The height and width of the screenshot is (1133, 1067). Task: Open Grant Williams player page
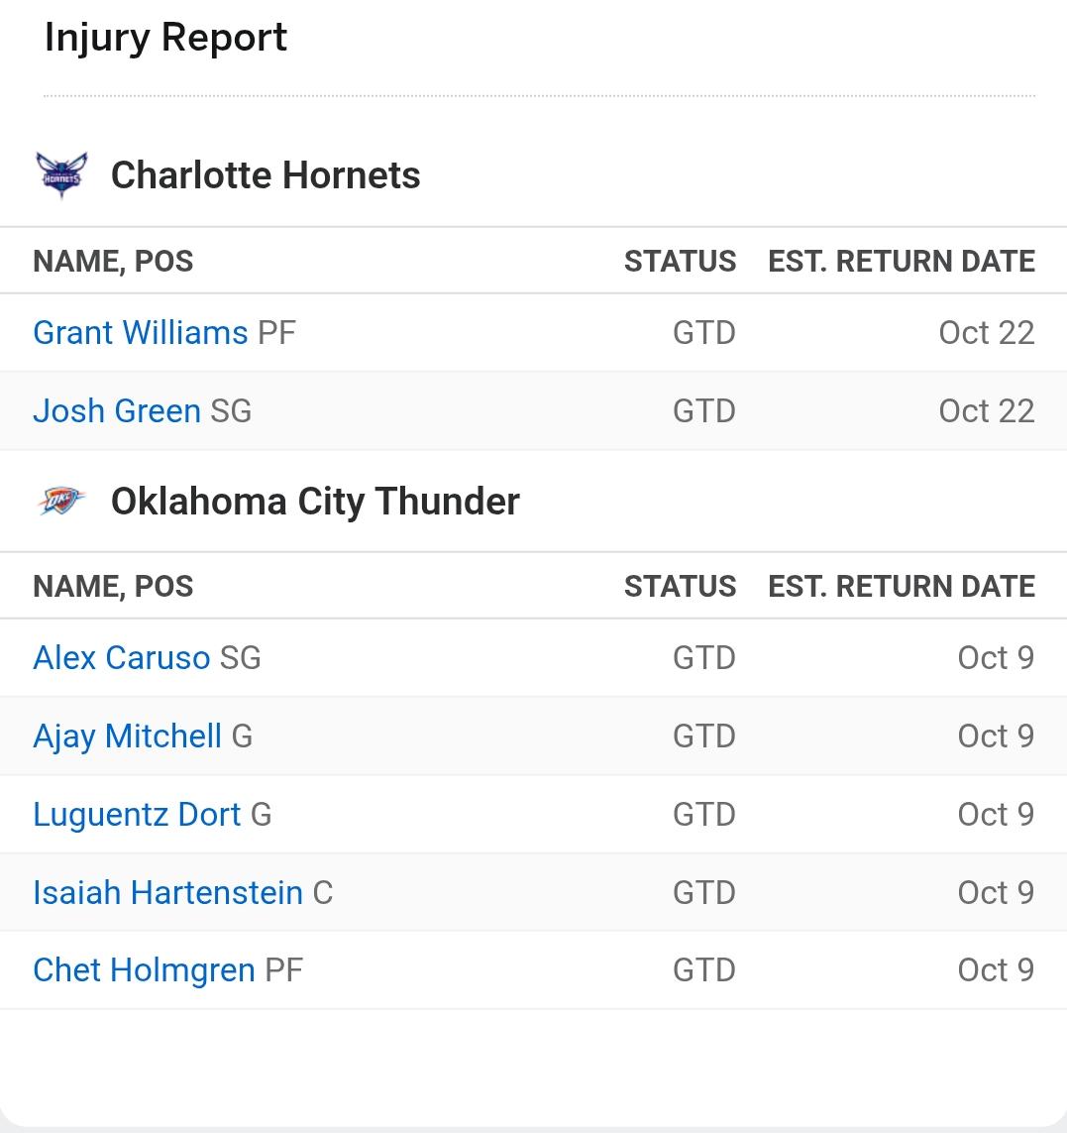(x=141, y=332)
